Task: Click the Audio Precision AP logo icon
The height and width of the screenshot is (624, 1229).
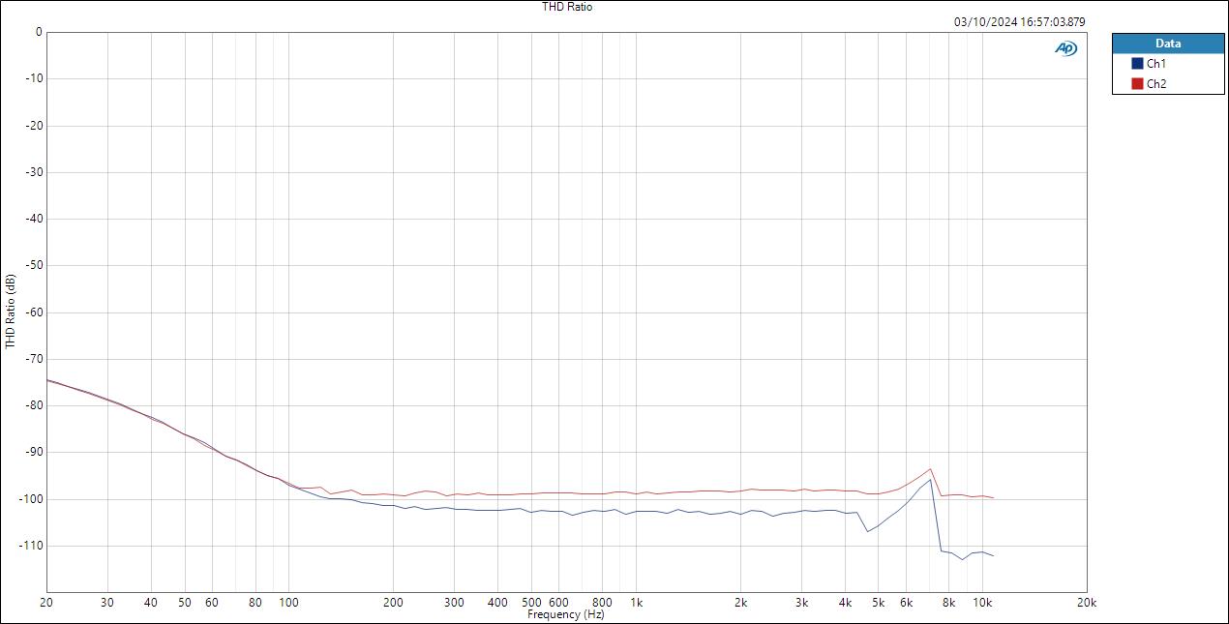Action: (1064, 47)
